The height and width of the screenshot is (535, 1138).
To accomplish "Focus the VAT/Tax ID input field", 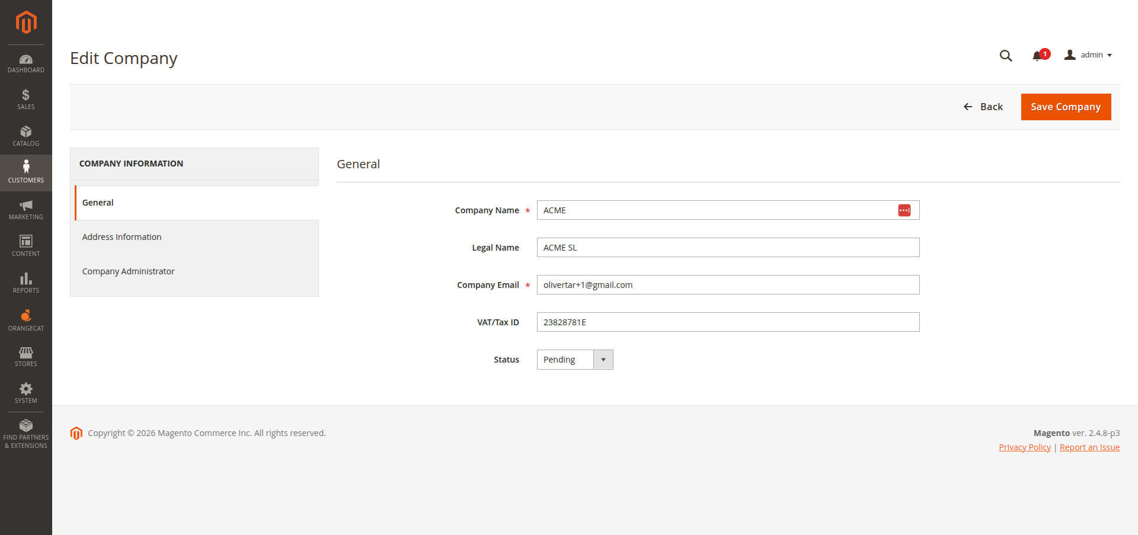I will tap(727, 322).
